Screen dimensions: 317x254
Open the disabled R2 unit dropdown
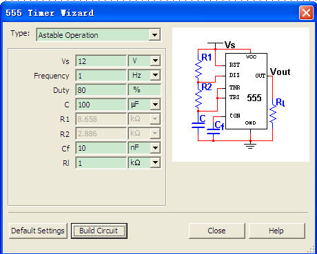pos(155,134)
